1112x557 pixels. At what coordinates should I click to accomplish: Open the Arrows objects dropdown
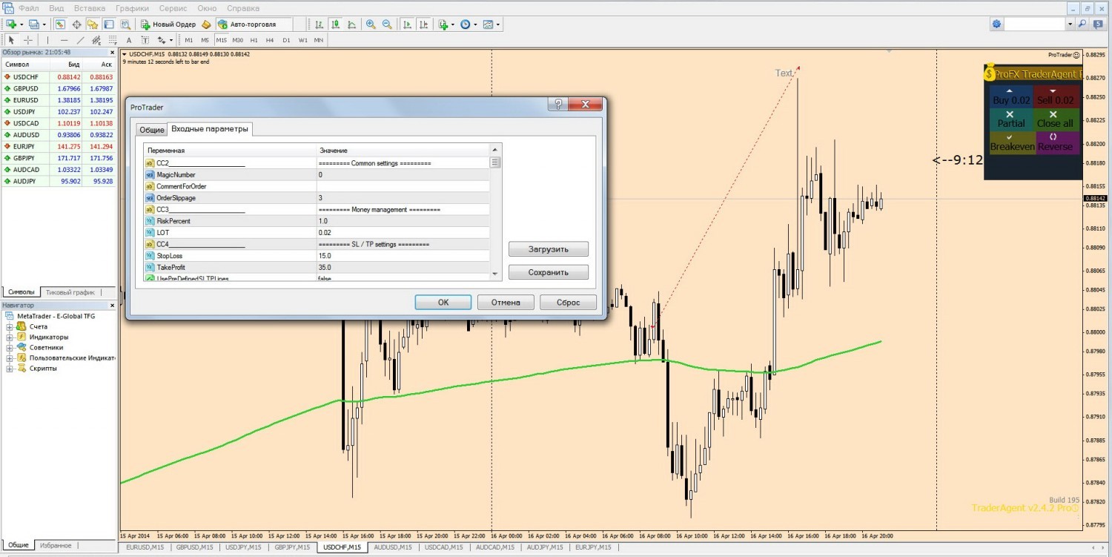point(165,40)
